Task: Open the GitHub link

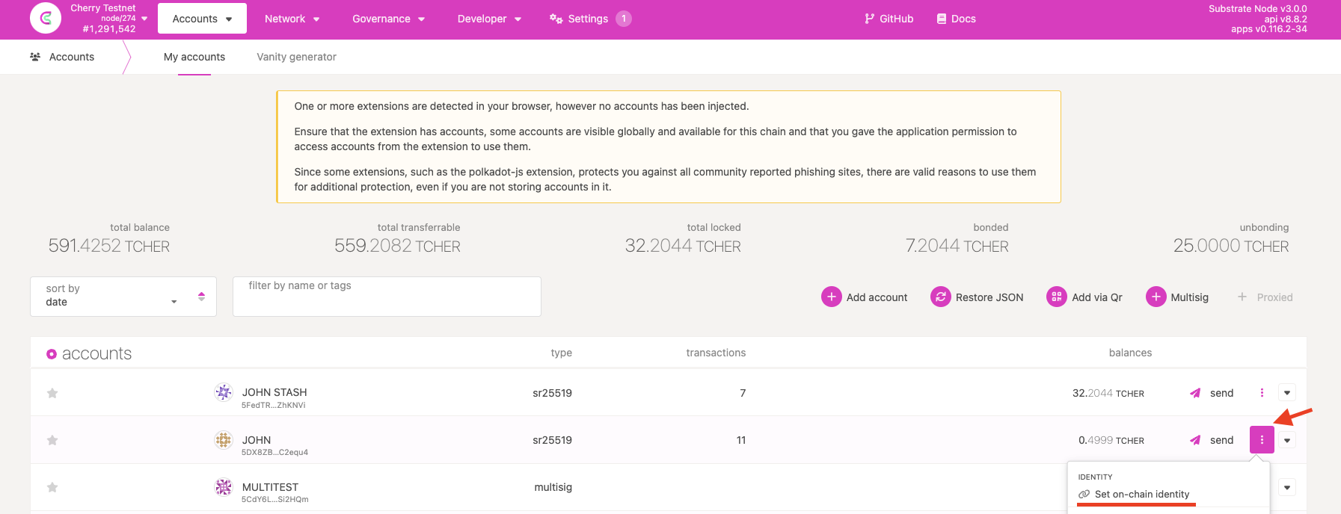Action: pos(889,19)
